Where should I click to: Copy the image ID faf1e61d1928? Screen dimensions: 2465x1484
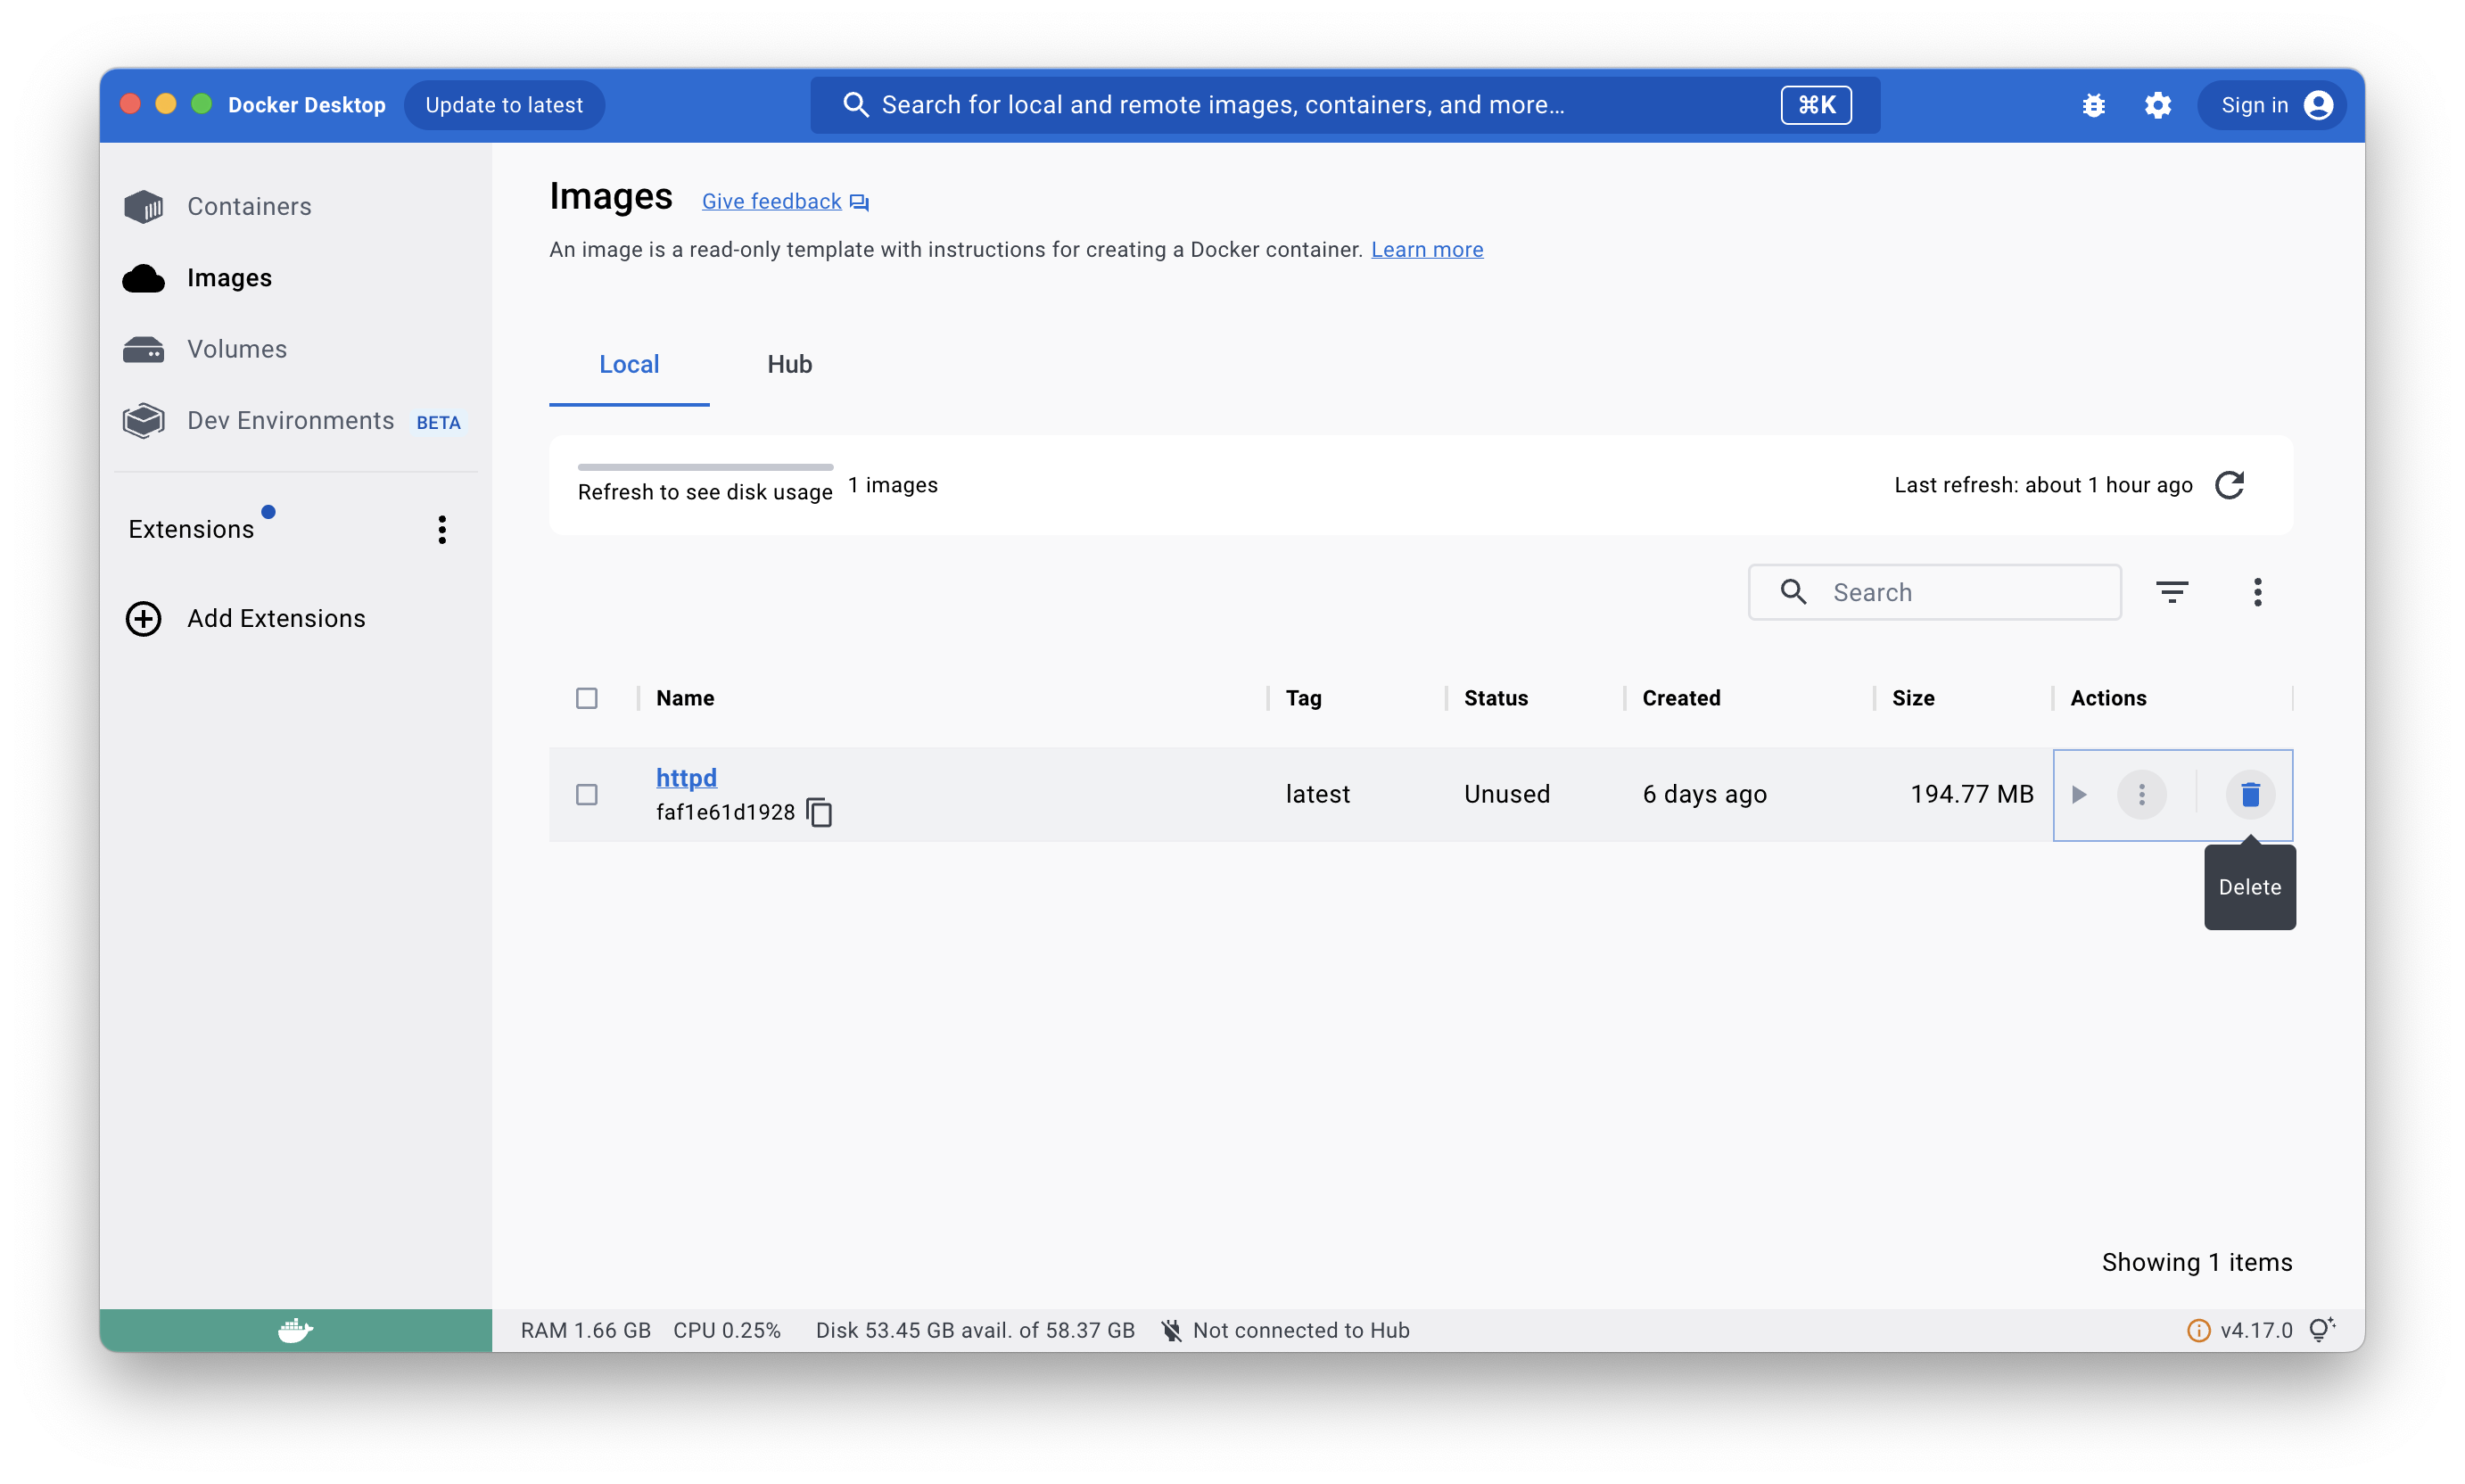click(x=819, y=812)
